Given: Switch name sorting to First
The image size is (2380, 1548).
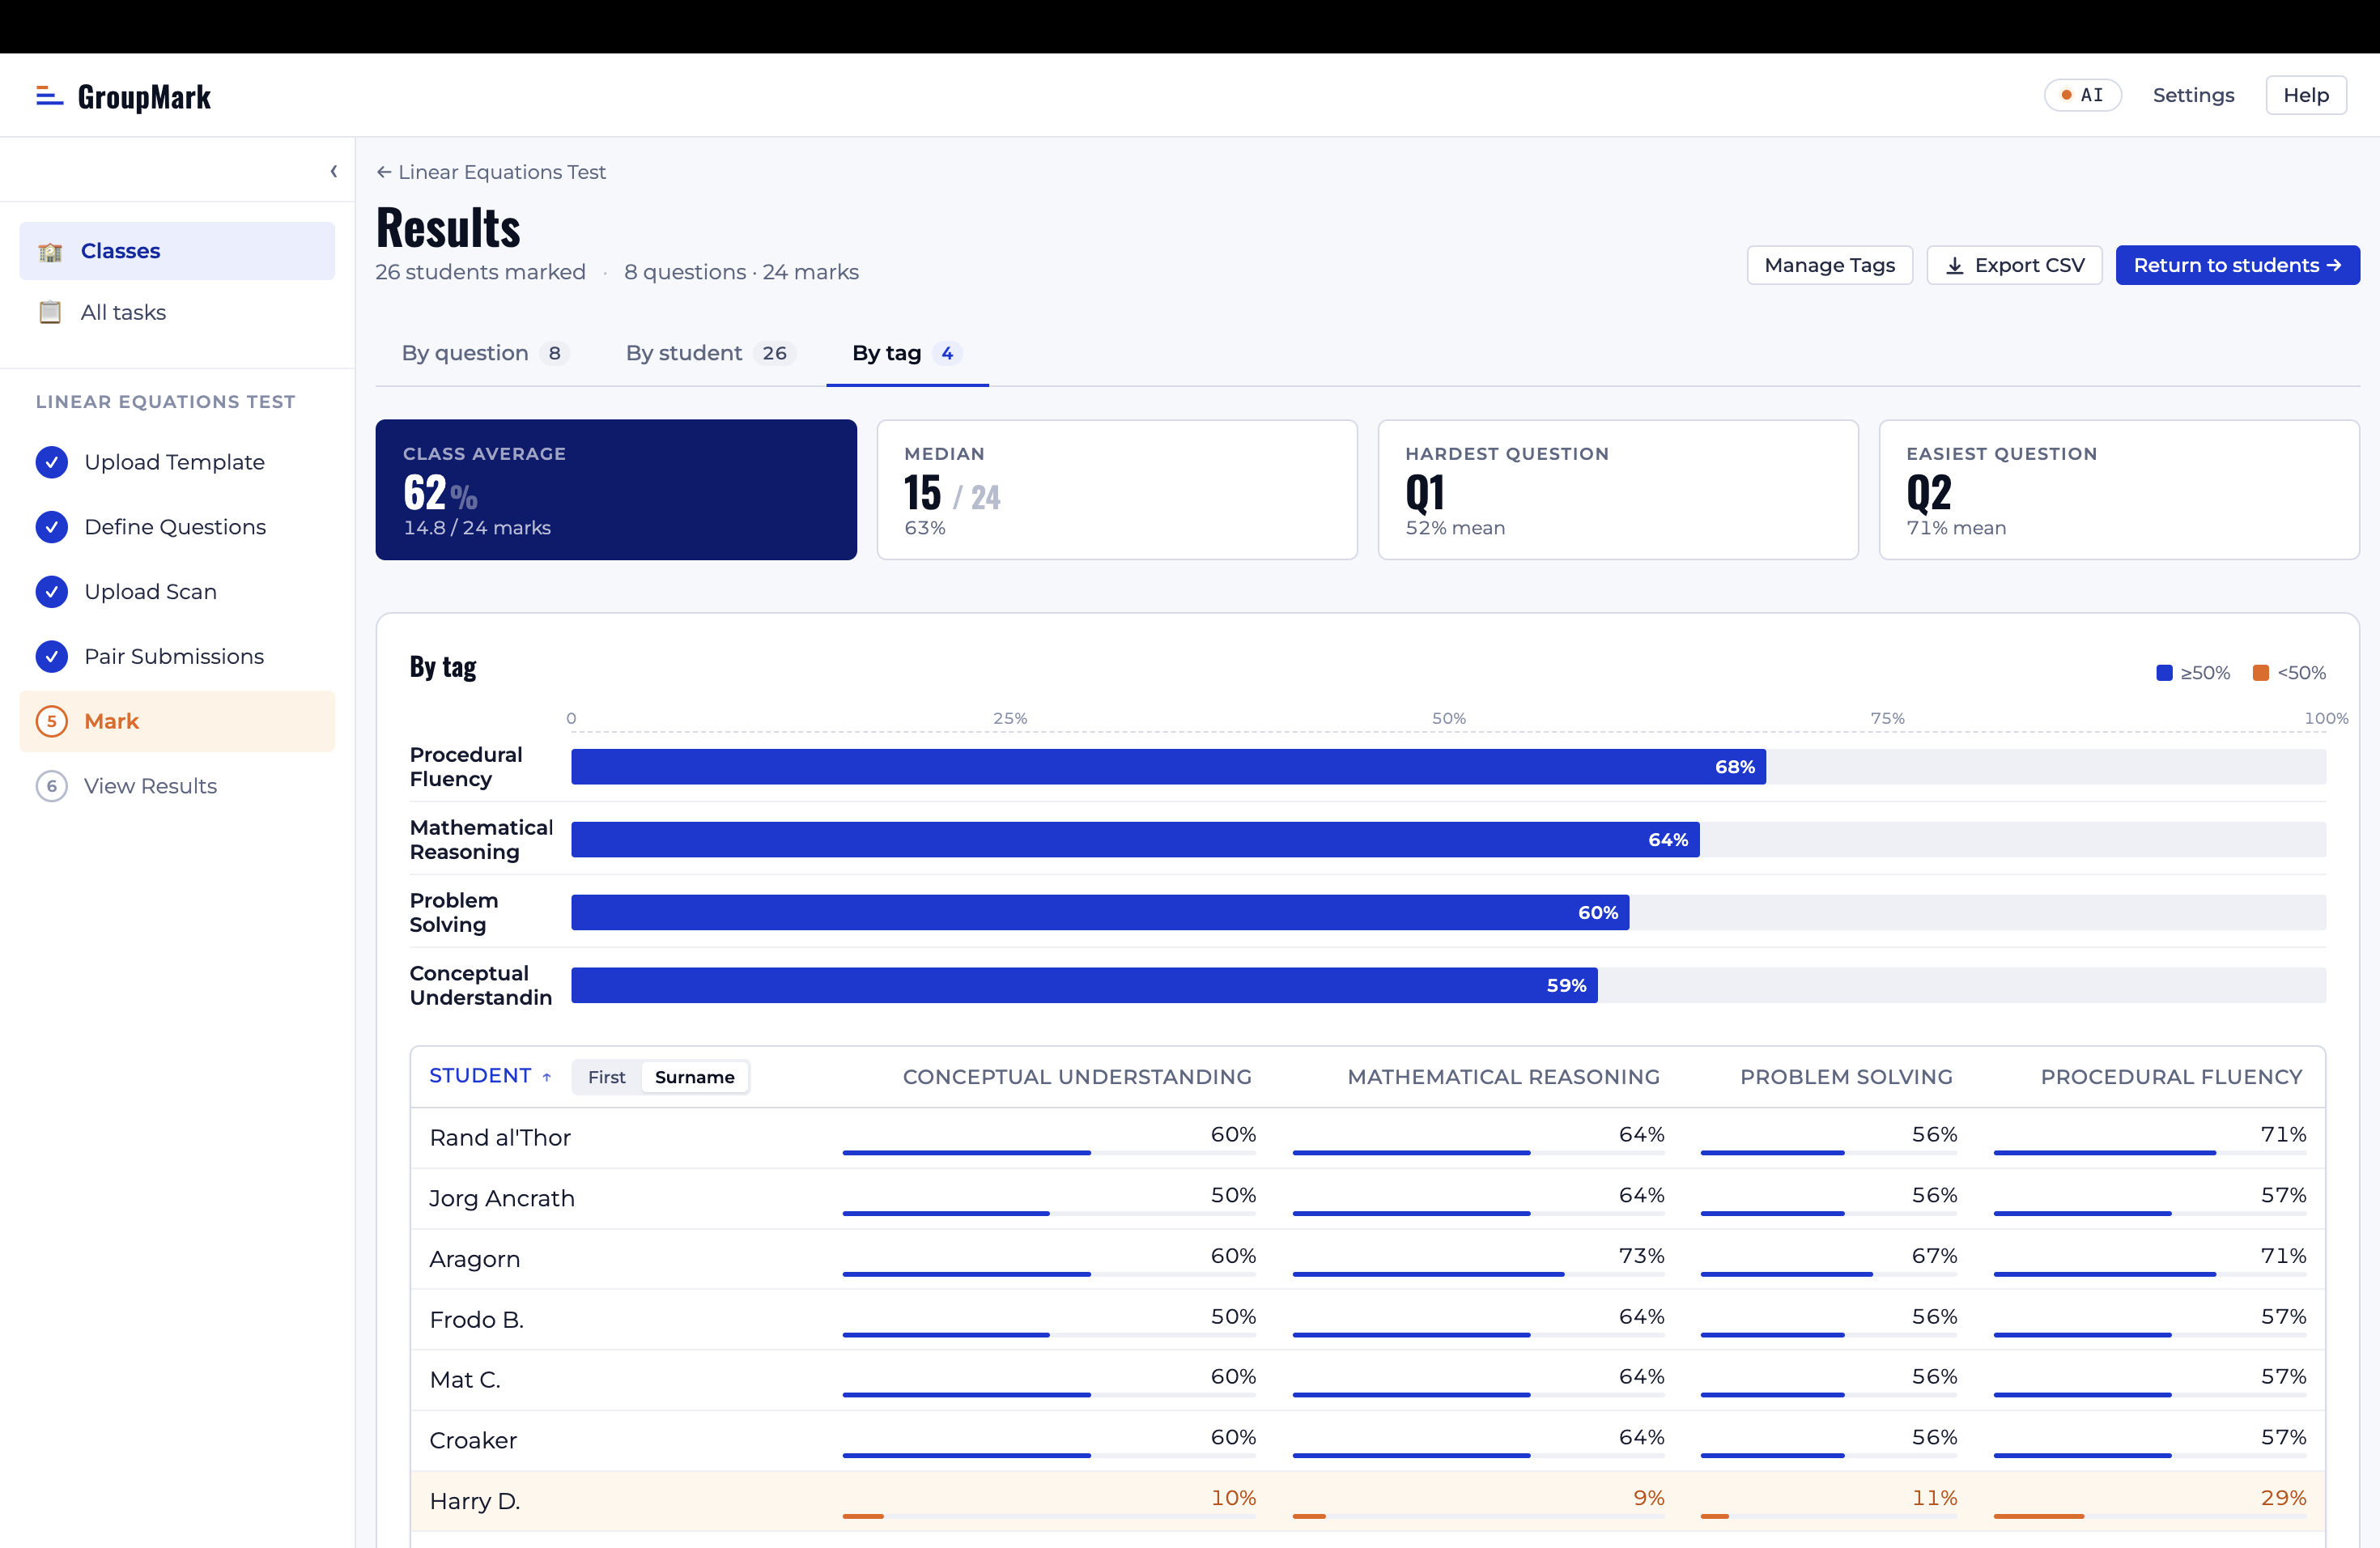Looking at the screenshot, I should [606, 1077].
